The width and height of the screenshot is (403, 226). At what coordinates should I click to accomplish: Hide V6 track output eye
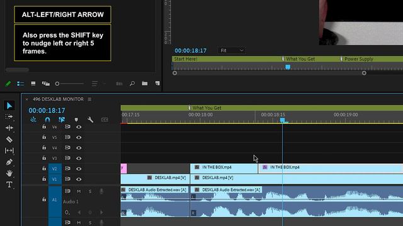point(79,127)
